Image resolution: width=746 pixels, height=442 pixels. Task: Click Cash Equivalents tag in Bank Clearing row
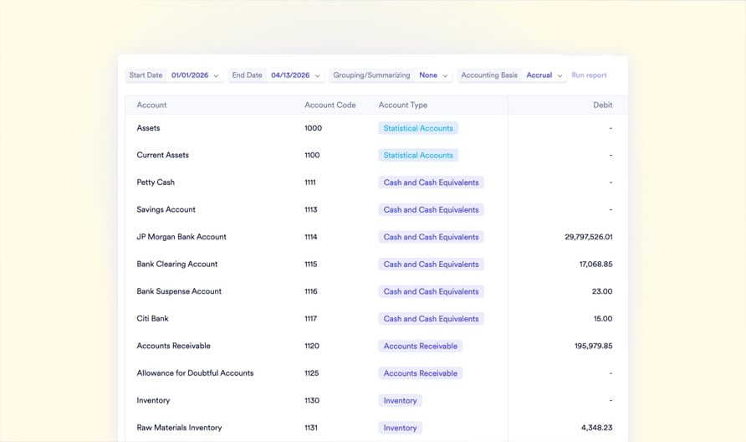pyautogui.click(x=431, y=265)
